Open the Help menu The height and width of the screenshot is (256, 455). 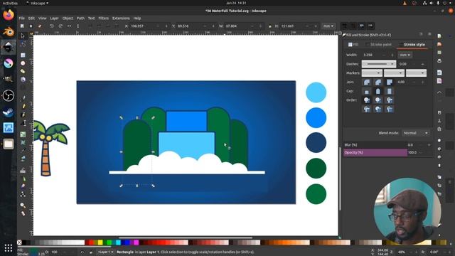(137, 18)
